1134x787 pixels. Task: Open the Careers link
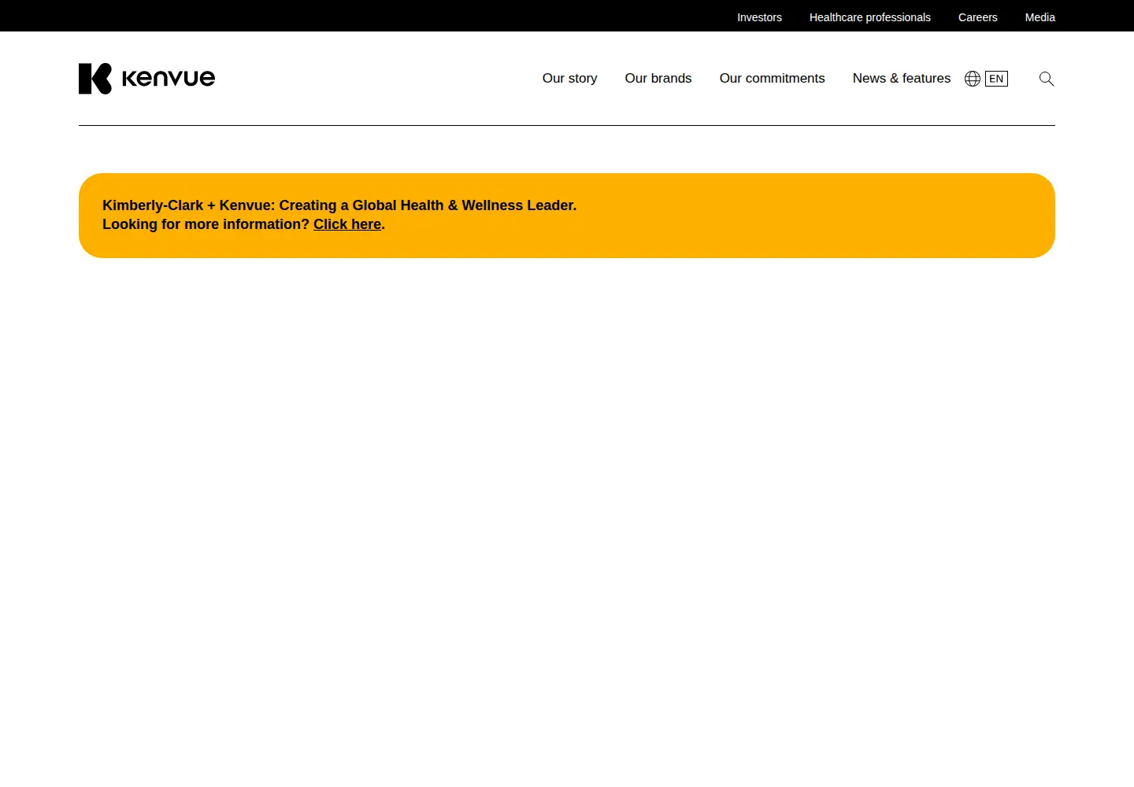pyautogui.click(x=978, y=17)
